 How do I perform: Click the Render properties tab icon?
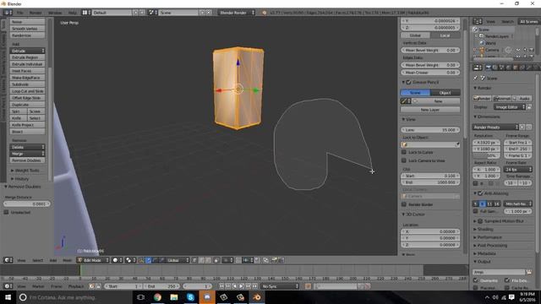tap(489, 68)
